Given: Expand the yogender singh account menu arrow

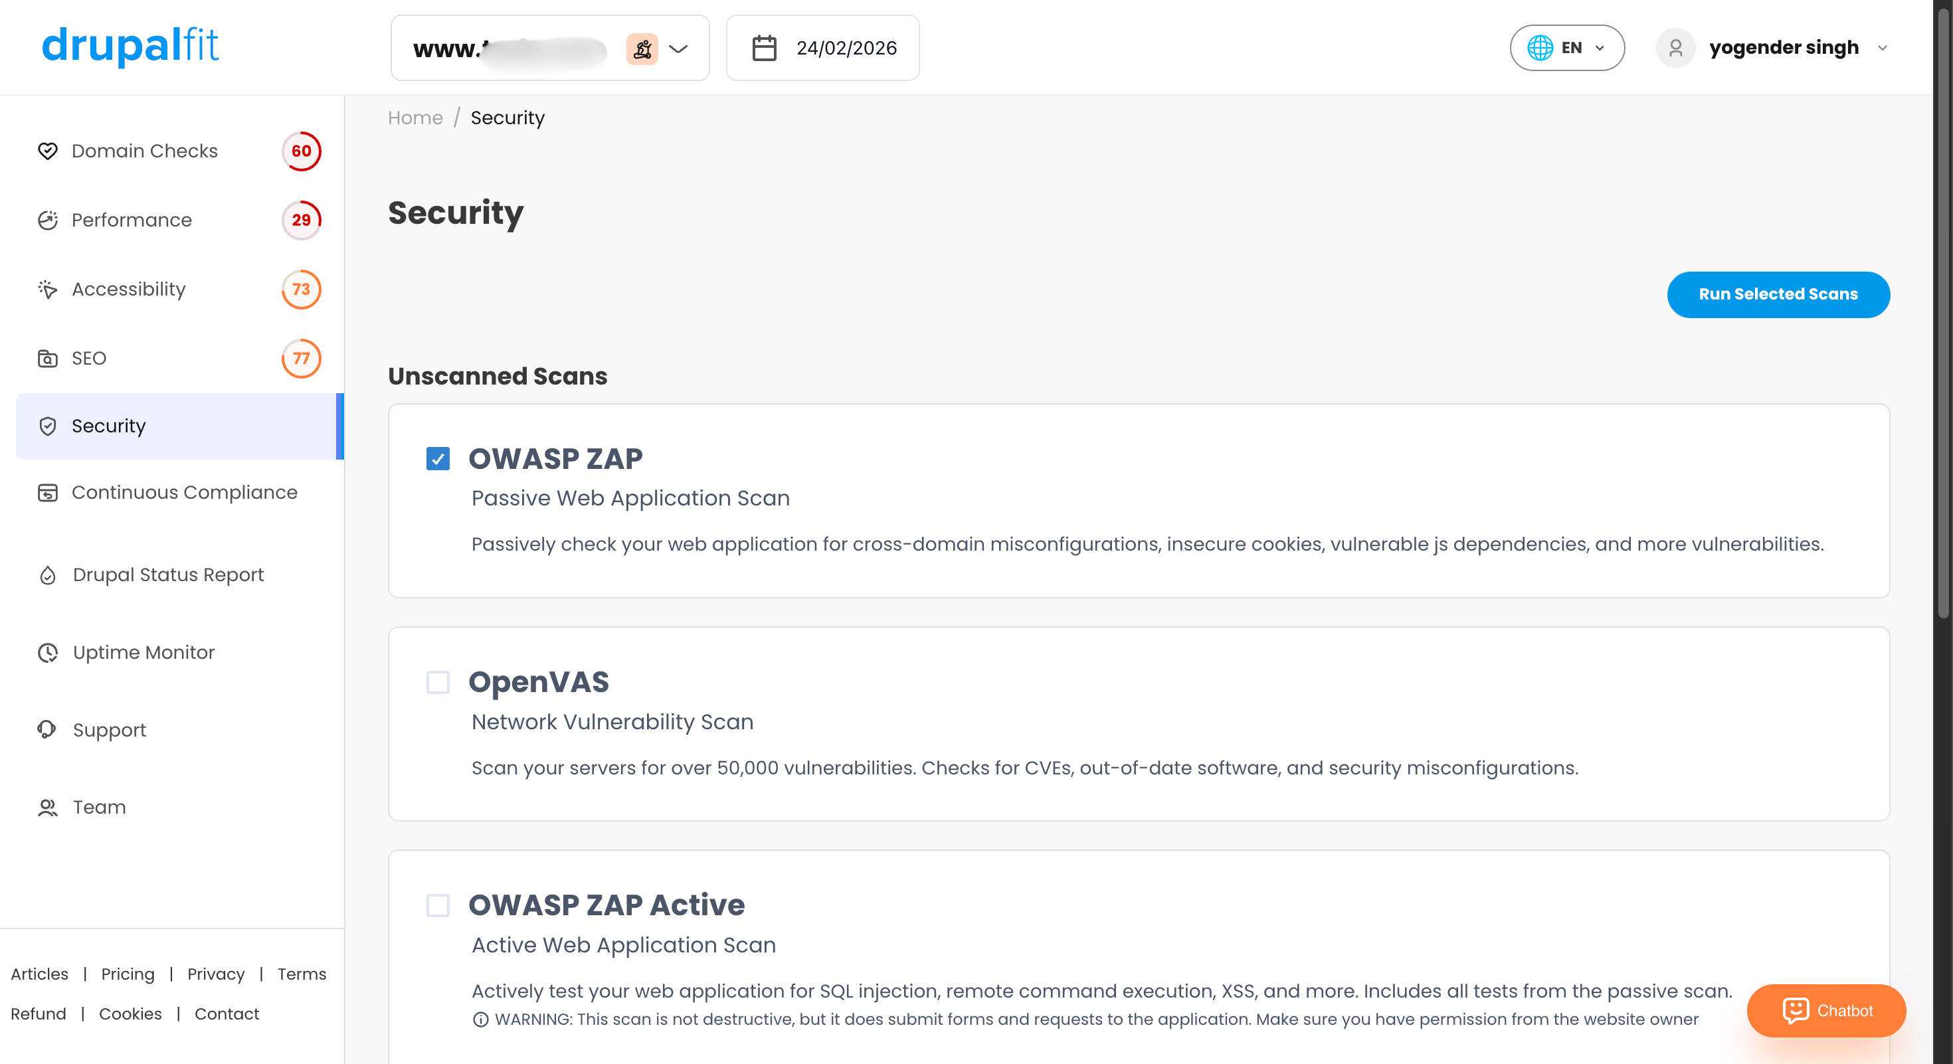Looking at the screenshot, I should point(1883,48).
